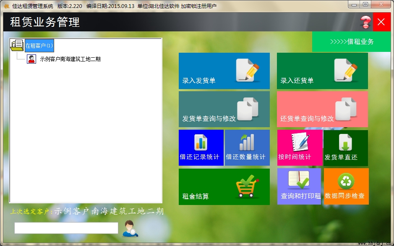Viewport: 394px width, 246px height.
Task: Click 借还记录统计 tile label text
Action: [199, 157]
